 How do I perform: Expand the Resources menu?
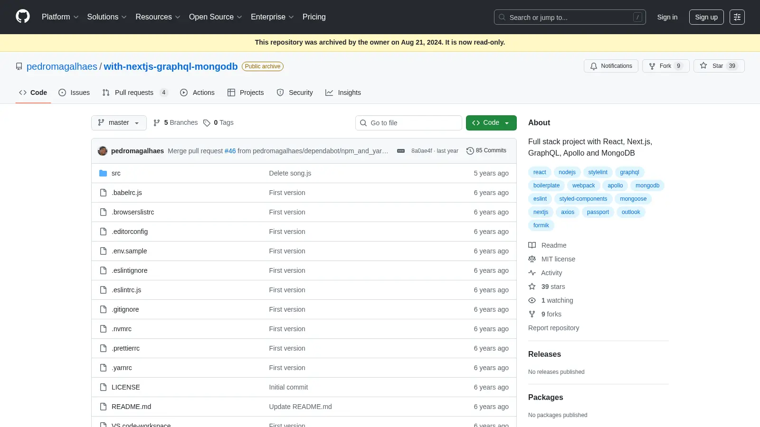(x=158, y=17)
